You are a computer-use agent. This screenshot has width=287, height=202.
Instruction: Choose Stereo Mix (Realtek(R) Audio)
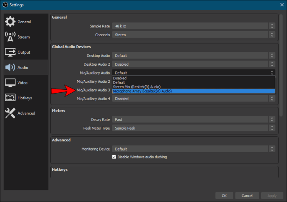[193, 87]
